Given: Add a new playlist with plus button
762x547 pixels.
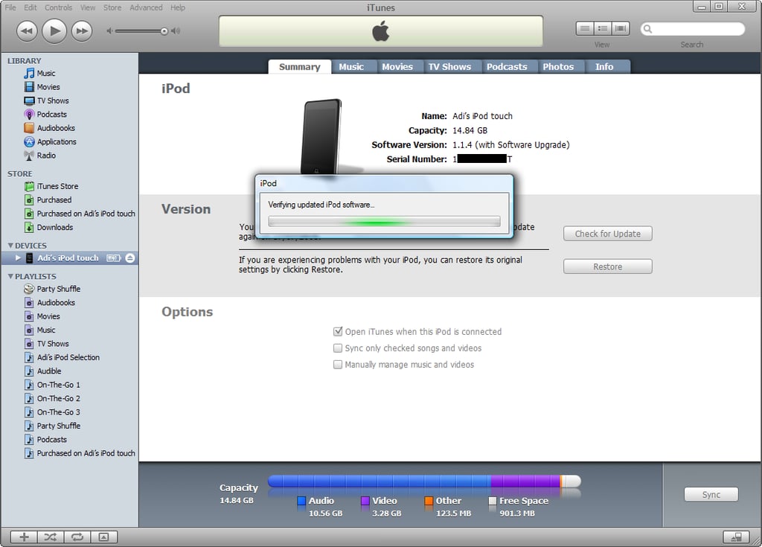Looking at the screenshot, I should click(25, 537).
